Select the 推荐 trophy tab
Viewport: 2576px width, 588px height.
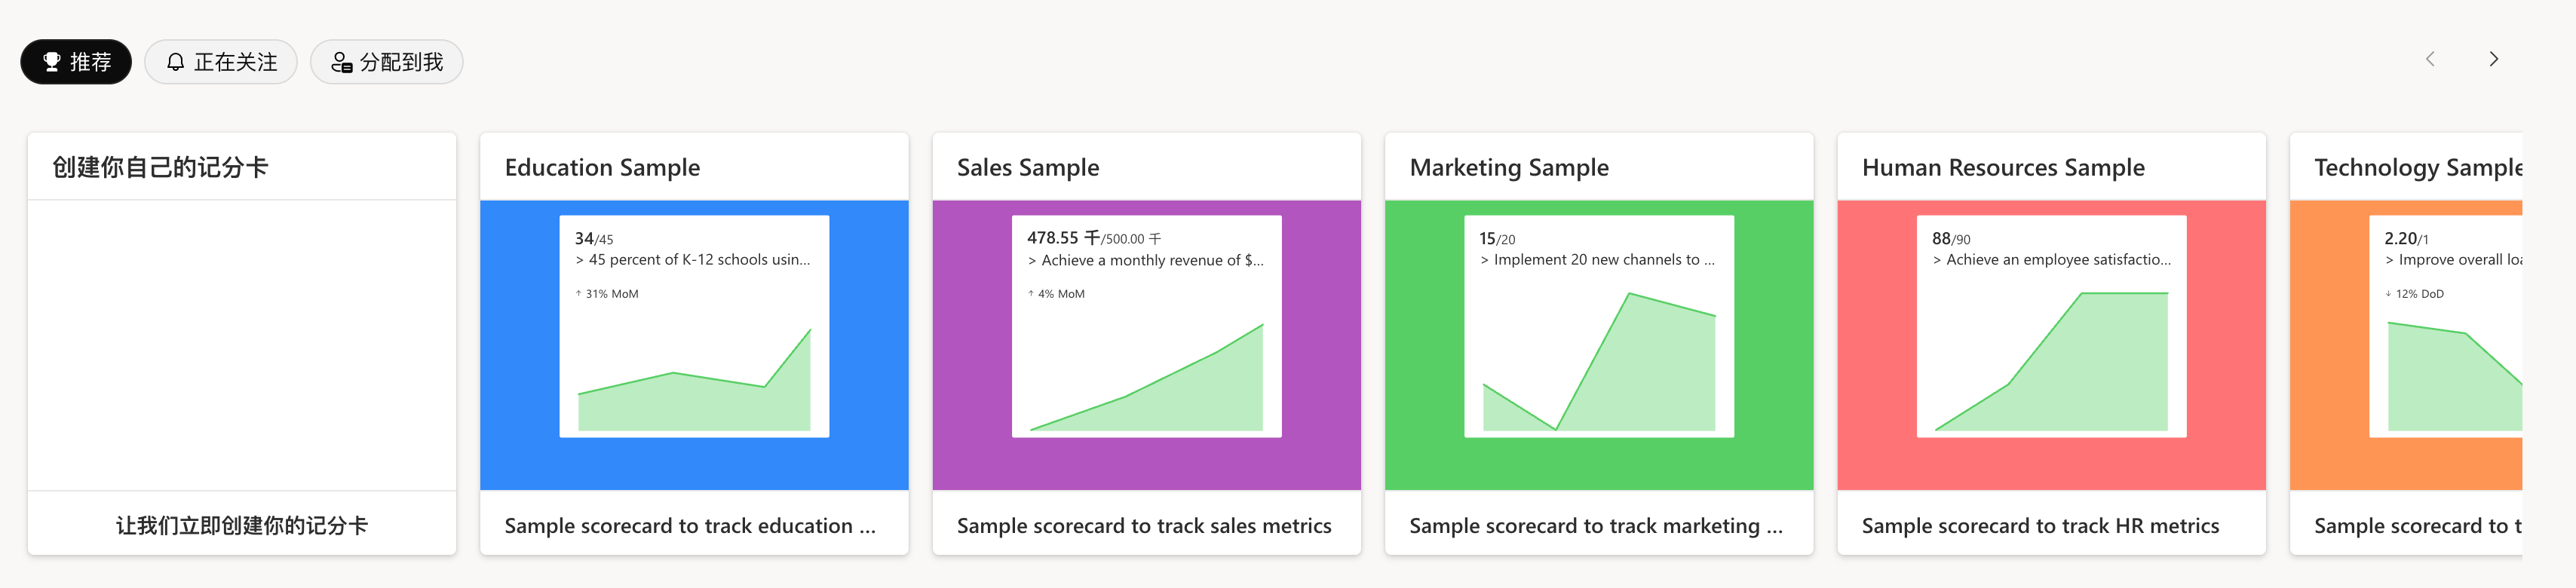(76, 62)
